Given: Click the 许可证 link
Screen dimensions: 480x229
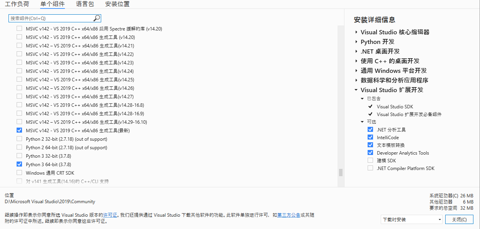Looking at the screenshot, I should click(111, 215).
